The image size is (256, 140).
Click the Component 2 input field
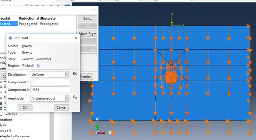click(x=50, y=90)
